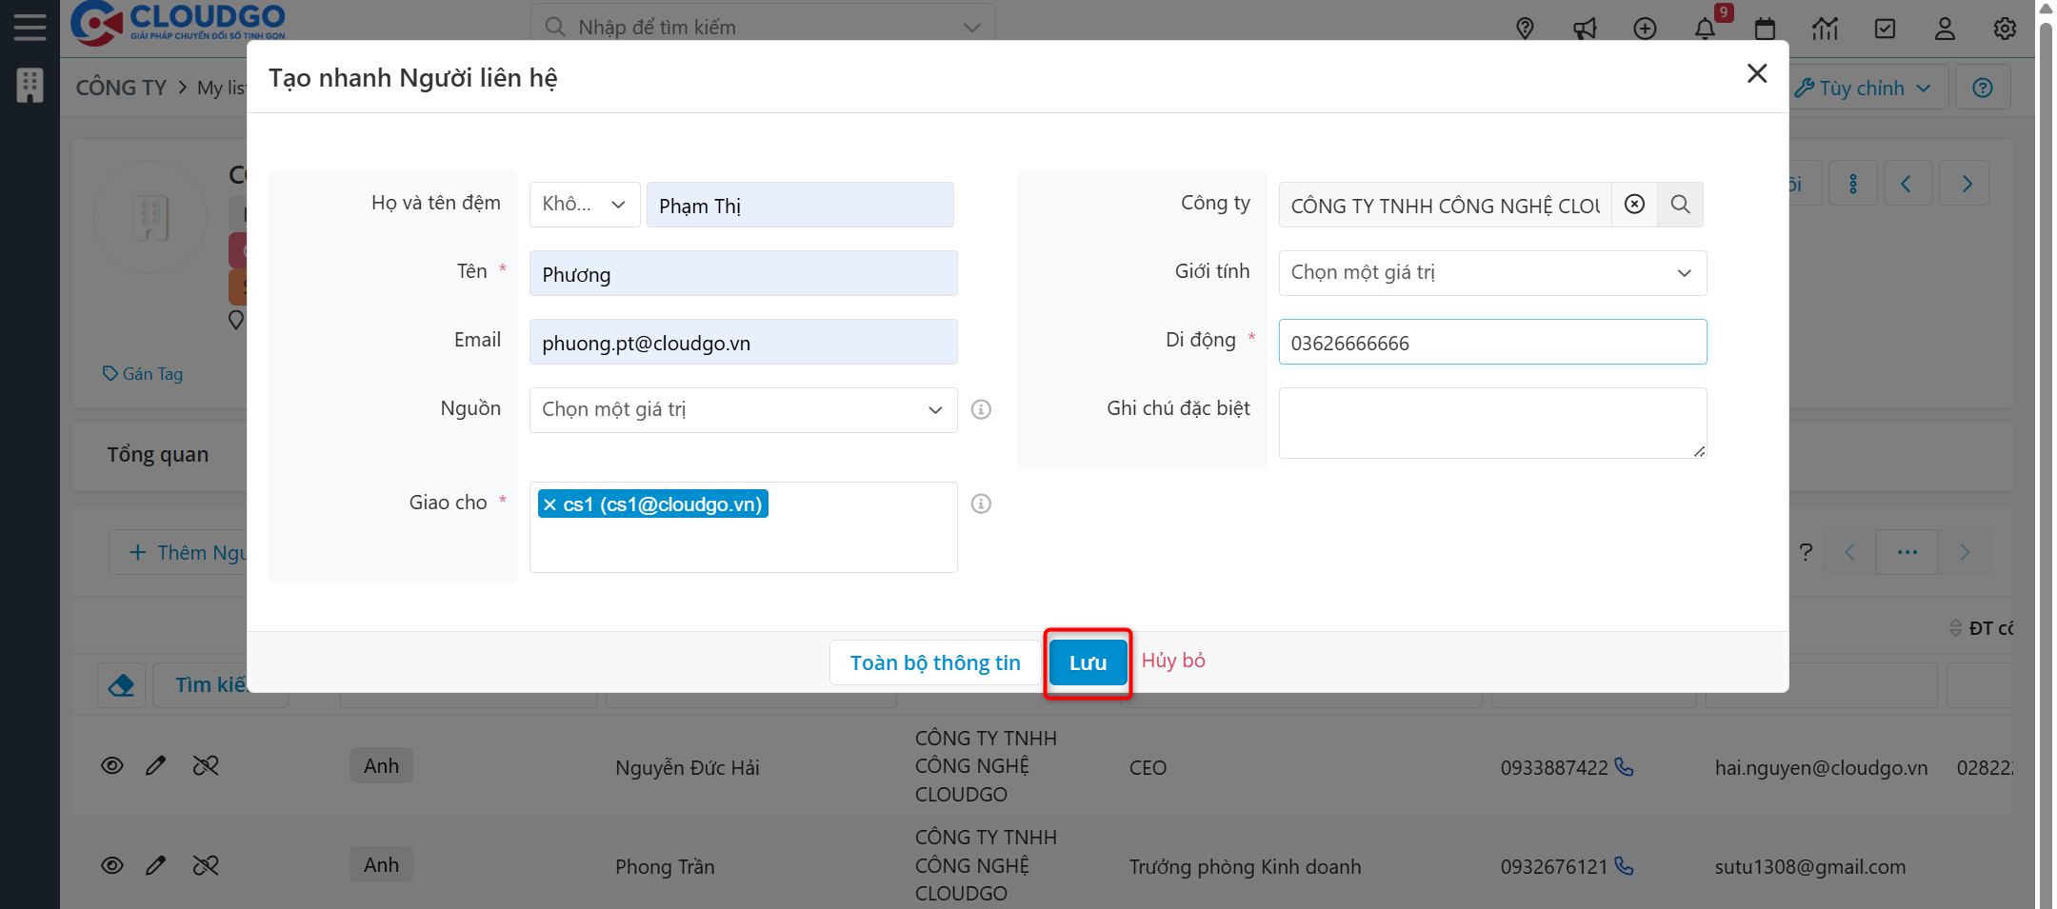Open the announcements megaphone icon
Viewport: 2057px width, 909px height.
point(1585,29)
